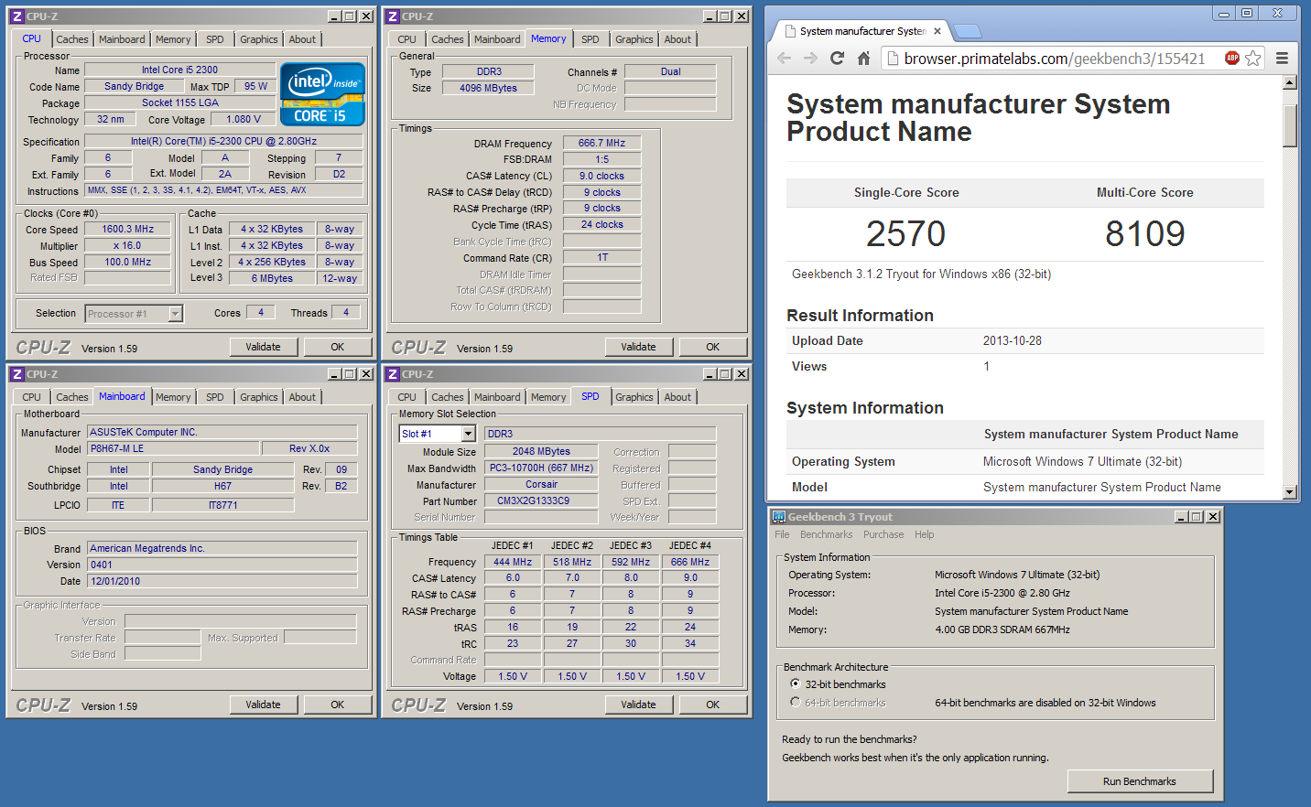Open the Geekbench File menu
The image size is (1311, 807).
(782, 534)
